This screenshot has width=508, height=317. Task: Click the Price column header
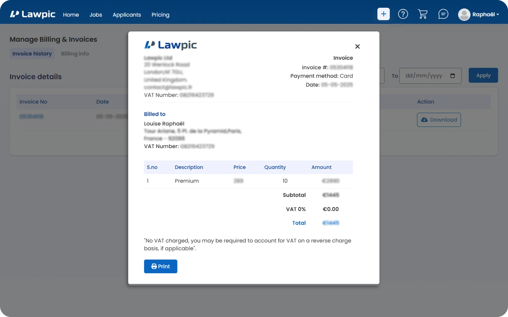240,167
